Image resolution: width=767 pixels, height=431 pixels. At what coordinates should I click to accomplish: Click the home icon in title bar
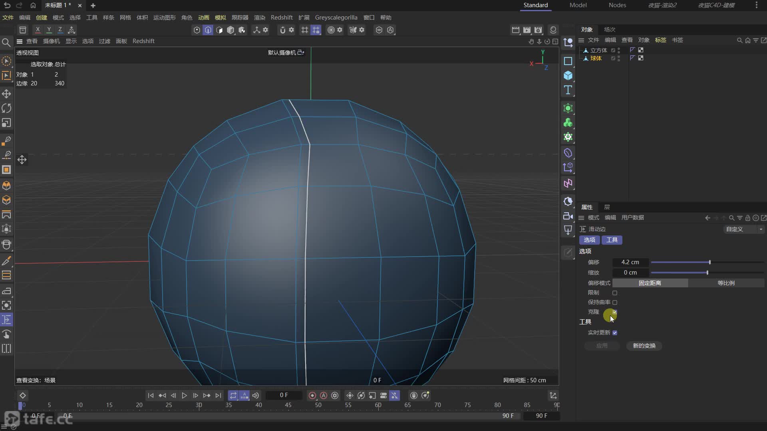tap(33, 5)
